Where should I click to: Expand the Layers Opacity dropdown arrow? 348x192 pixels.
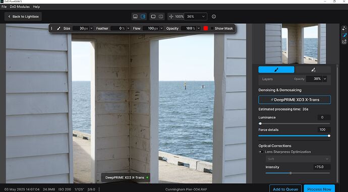coord(325,79)
